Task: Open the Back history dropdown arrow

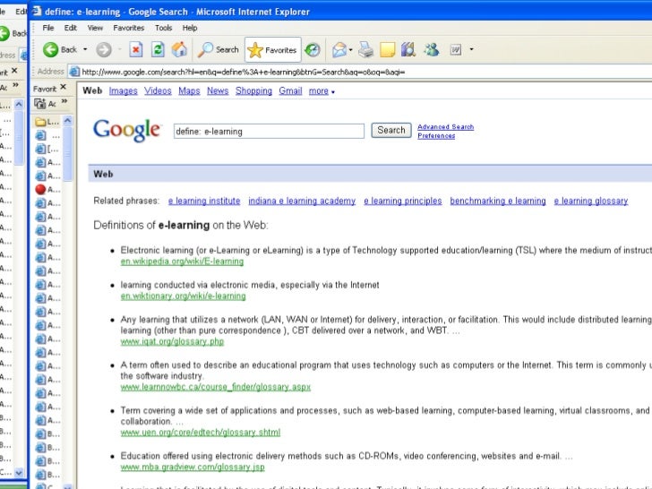Action: click(85, 49)
